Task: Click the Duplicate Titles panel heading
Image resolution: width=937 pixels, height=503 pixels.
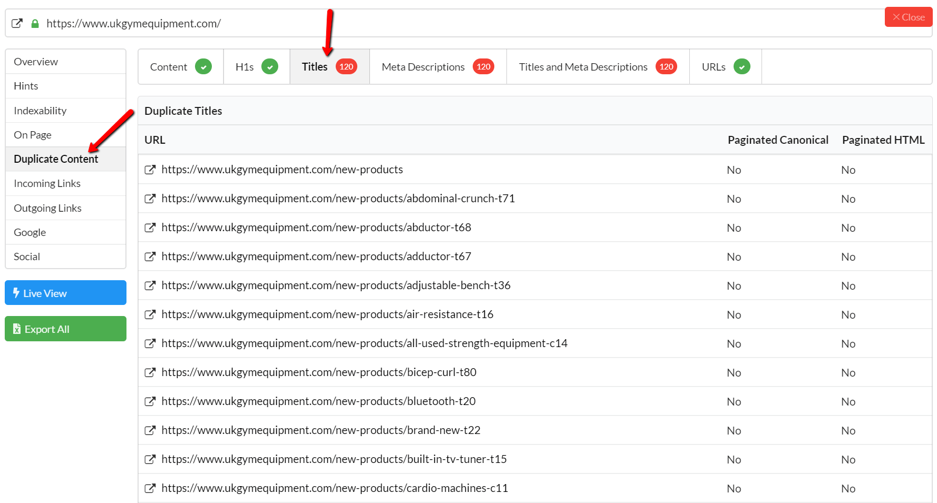Action: [x=183, y=111]
